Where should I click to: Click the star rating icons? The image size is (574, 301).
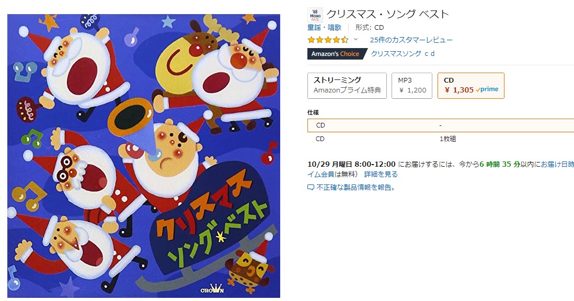328,40
